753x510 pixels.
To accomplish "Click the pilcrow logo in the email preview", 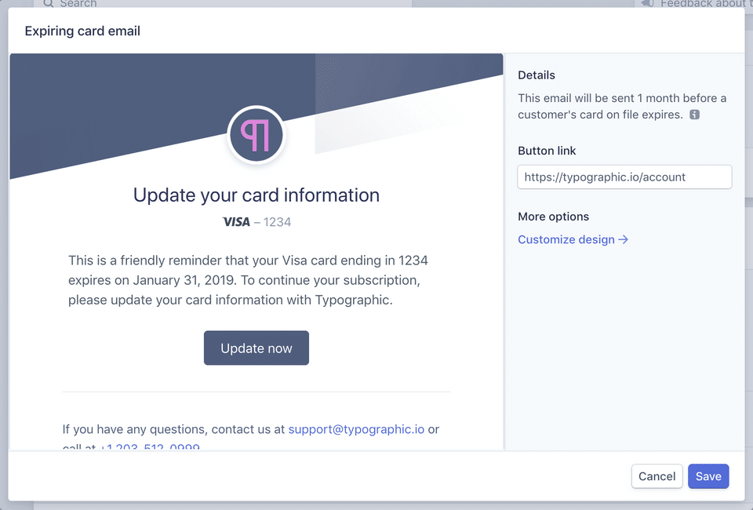I will coord(256,135).
